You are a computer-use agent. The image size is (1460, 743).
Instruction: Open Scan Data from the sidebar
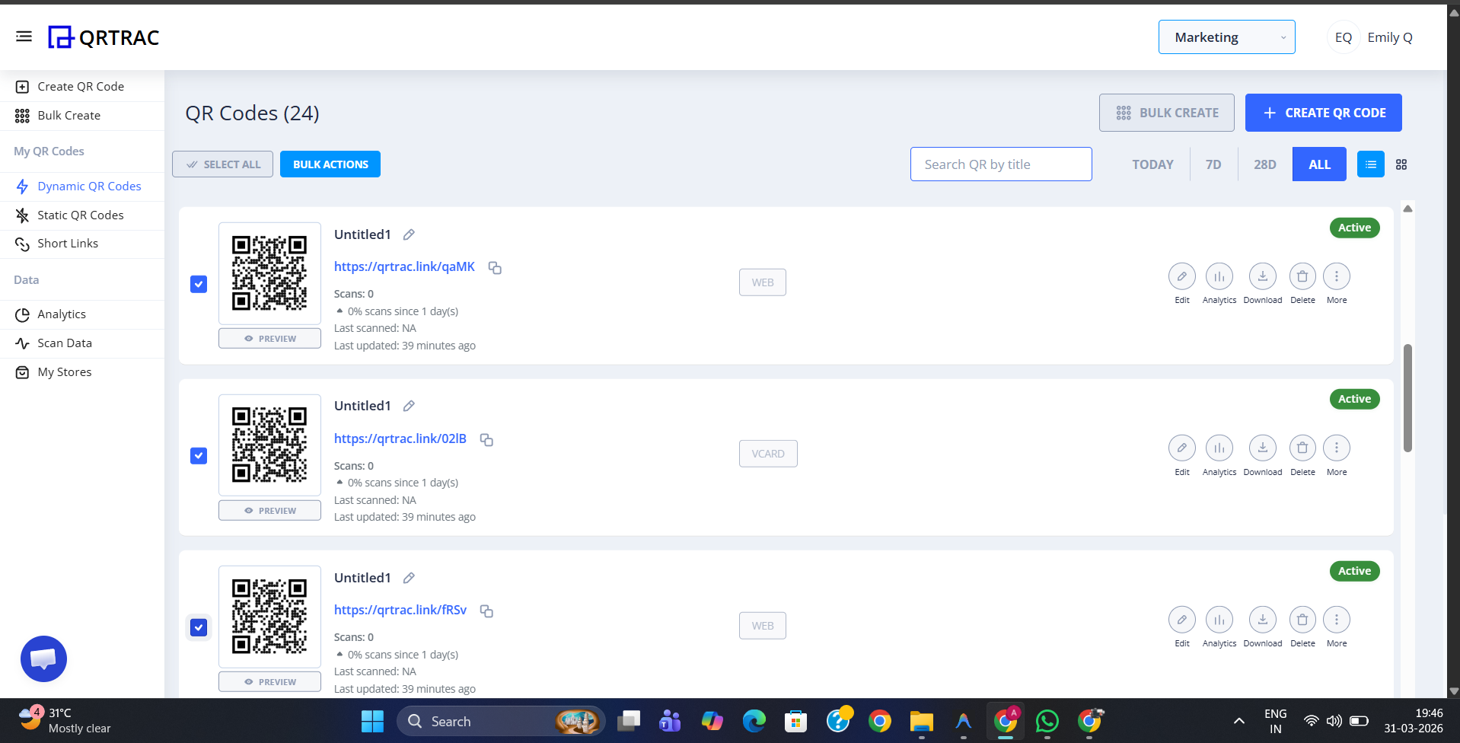click(x=64, y=343)
